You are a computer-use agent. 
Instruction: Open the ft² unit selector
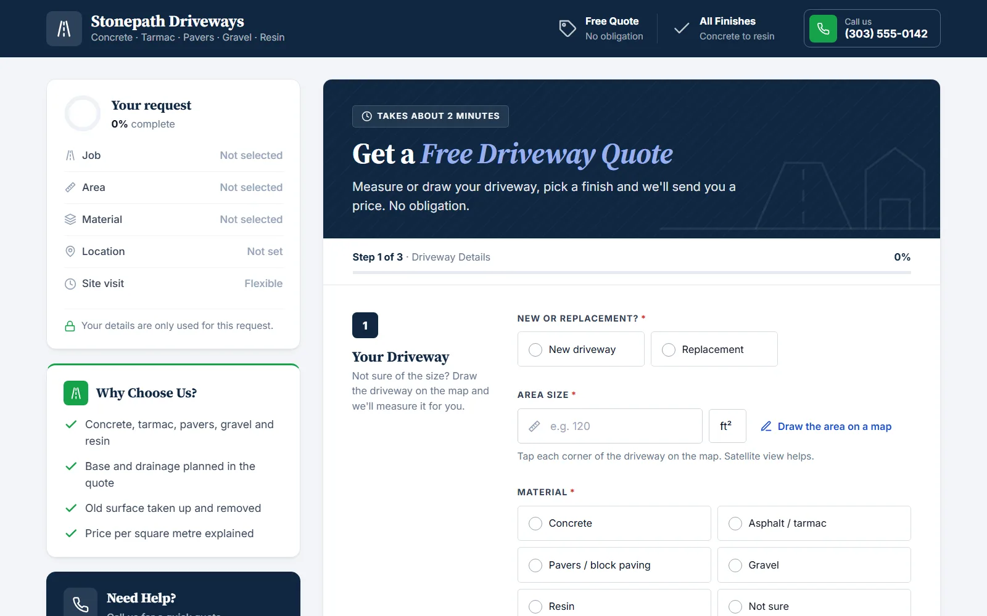point(727,426)
